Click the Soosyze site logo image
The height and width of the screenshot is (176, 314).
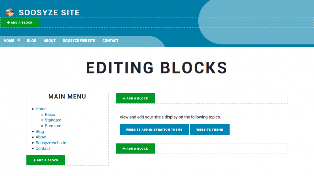(10, 12)
